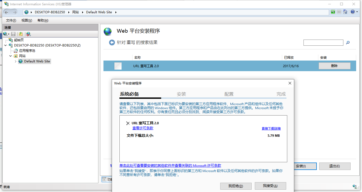Select Default Web Site in the tree
362x192 pixels.
pos(37,61)
